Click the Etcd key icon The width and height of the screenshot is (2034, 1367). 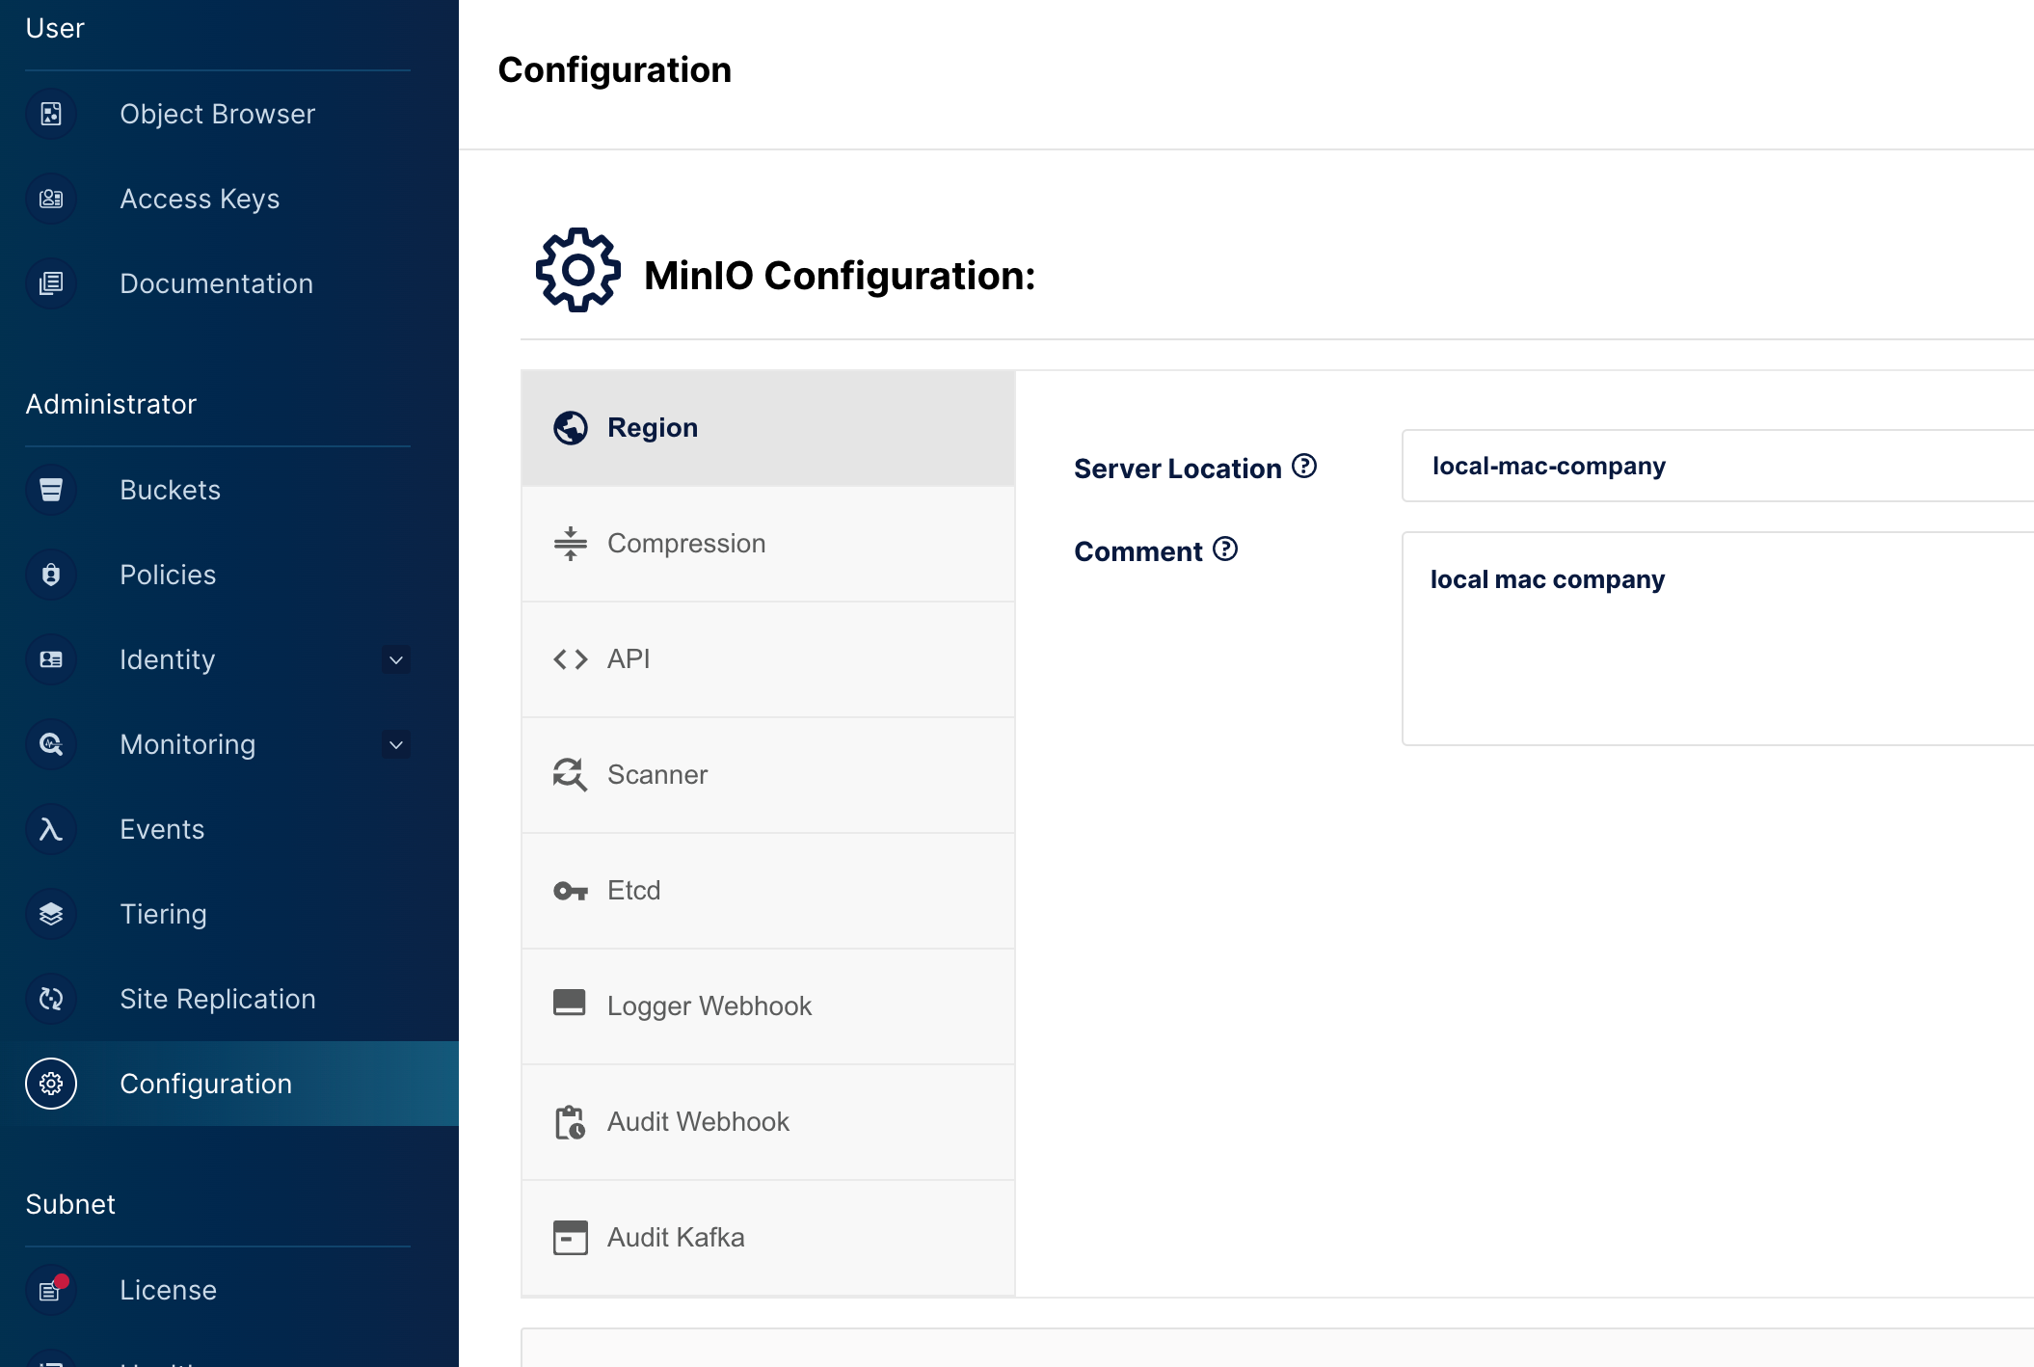(x=571, y=891)
